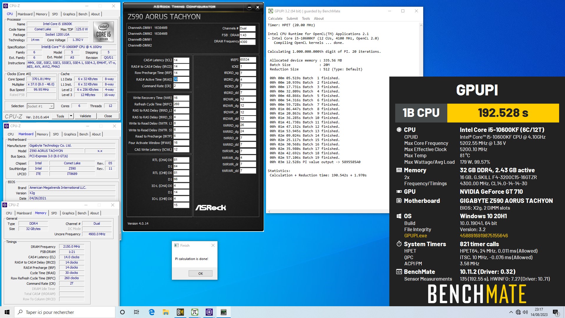This screenshot has height=318, width=565.
Task: Open volume speaker tray icon
Action: [525, 312]
